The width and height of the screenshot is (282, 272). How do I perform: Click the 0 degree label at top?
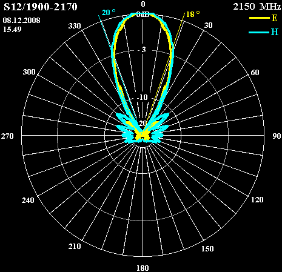pos(143,4)
